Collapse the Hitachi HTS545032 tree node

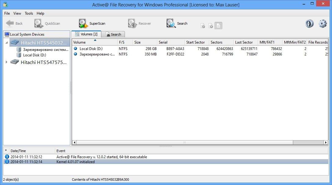coord(6,43)
